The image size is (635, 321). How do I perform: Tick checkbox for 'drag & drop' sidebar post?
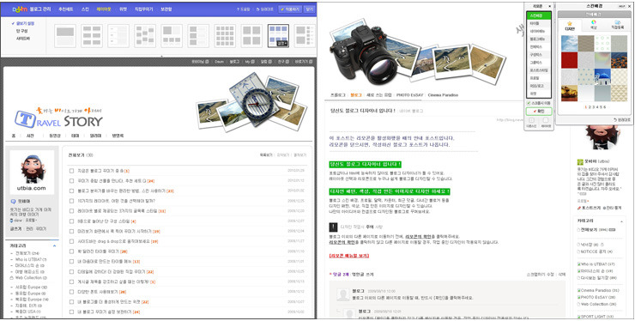click(x=71, y=241)
